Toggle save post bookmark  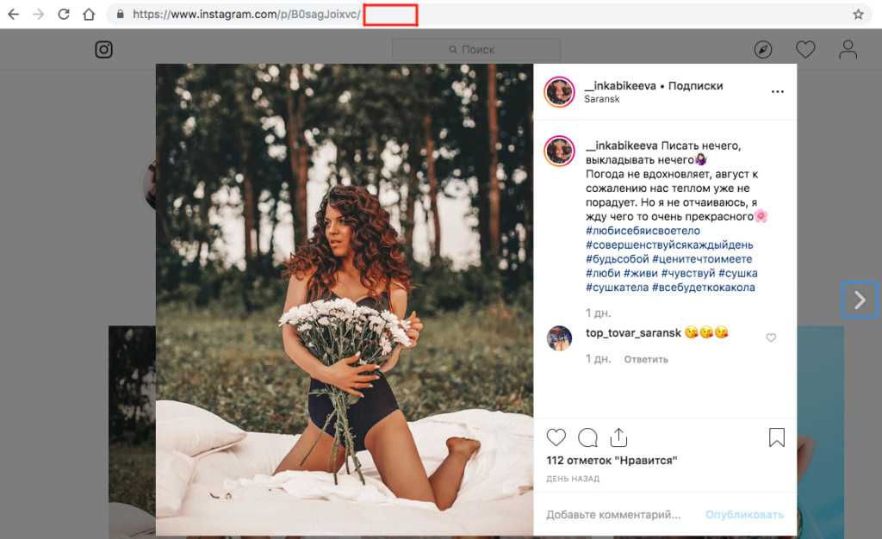pos(776,437)
